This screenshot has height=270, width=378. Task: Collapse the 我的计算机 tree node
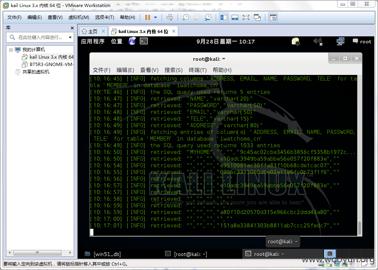coord(11,50)
